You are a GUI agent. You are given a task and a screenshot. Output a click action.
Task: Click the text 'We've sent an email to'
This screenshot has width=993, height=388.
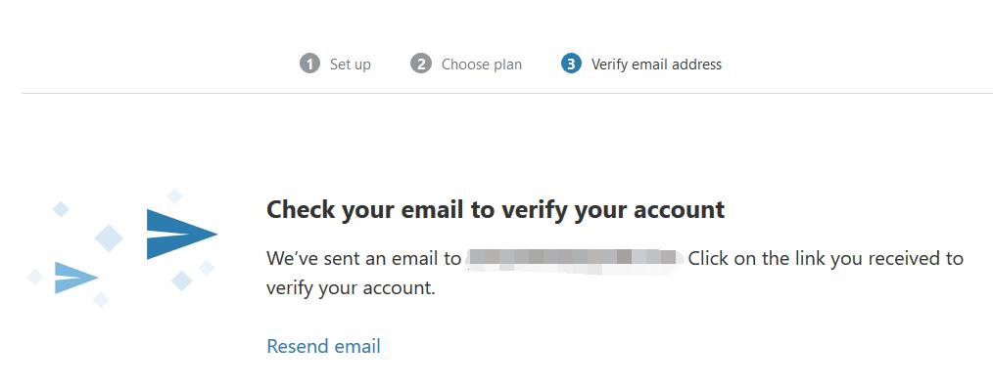[x=364, y=258]
